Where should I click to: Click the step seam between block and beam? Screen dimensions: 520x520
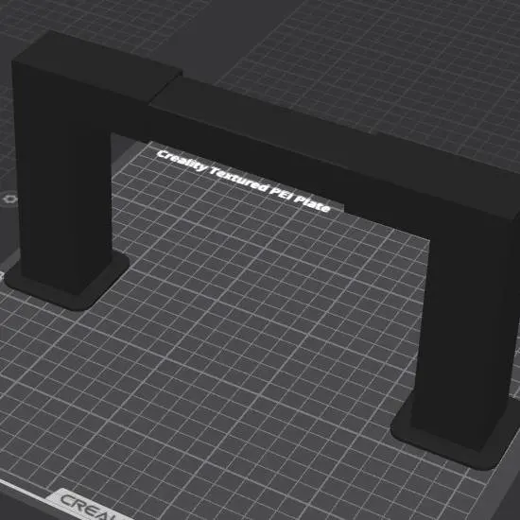pyautogui.click(x=165, y=88)
